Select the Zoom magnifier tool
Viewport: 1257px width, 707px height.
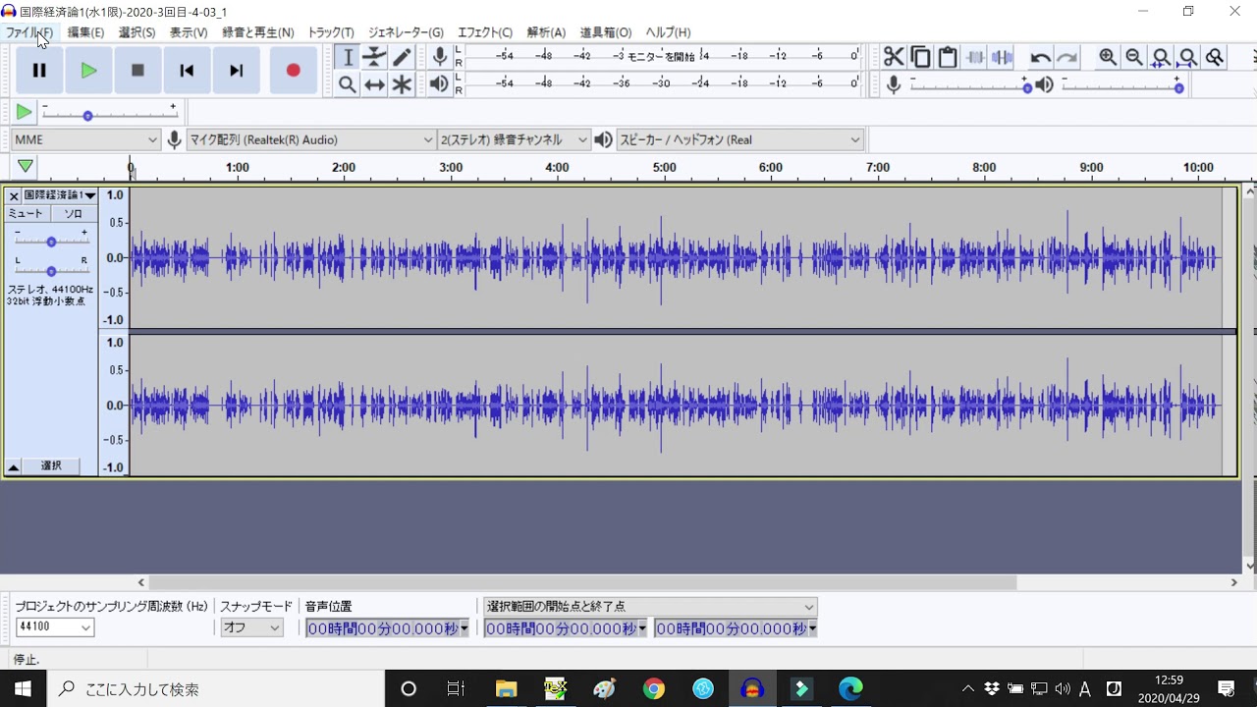[348, 84]
